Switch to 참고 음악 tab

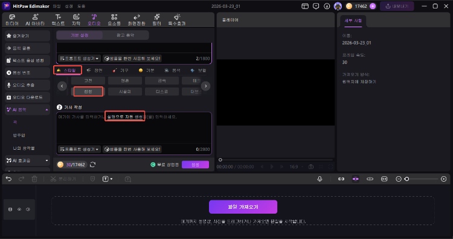point(126,35)
